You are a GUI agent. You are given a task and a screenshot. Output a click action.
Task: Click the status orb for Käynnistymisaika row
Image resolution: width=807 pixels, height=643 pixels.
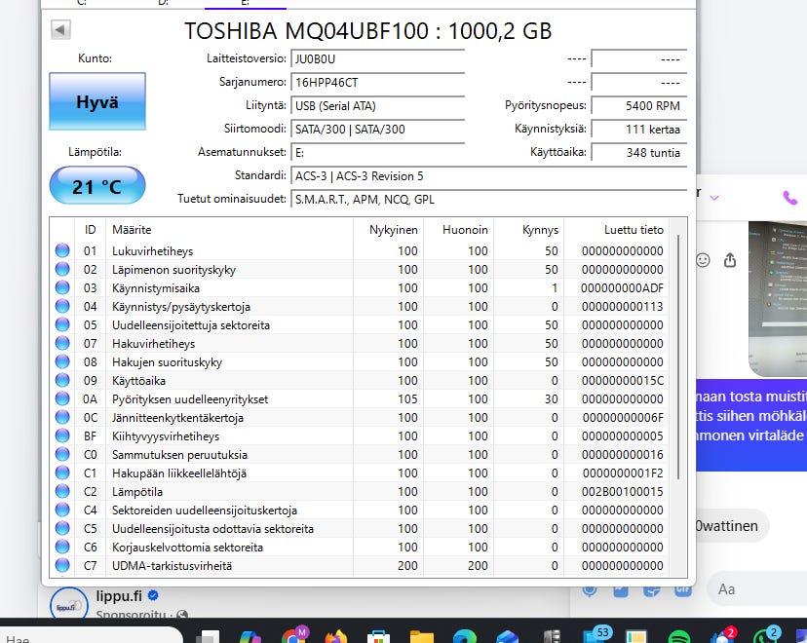[x=62, y=287]
